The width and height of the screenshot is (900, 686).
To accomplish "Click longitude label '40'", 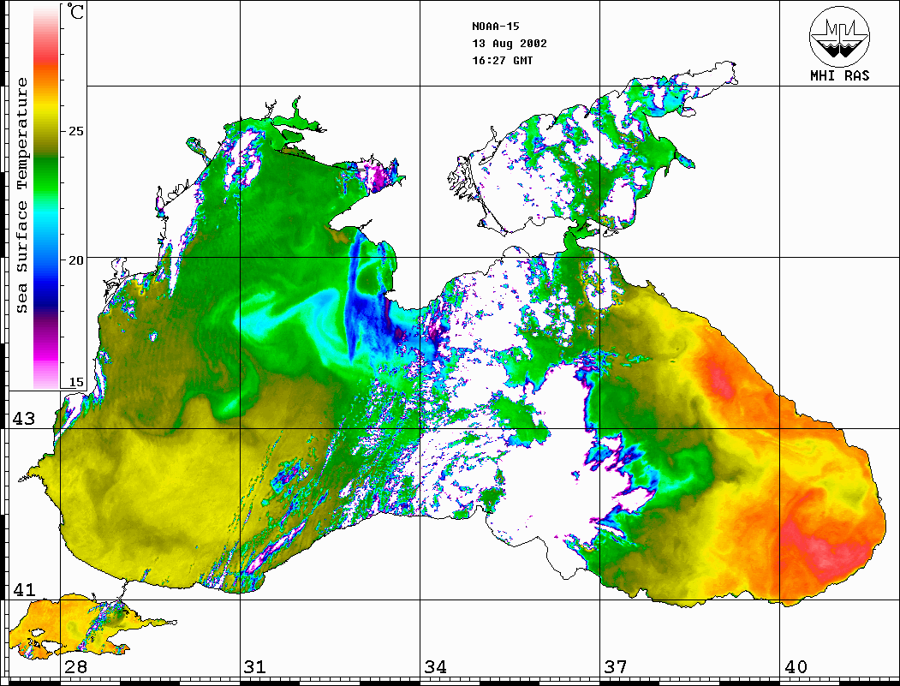I will (x=796, y=667).
